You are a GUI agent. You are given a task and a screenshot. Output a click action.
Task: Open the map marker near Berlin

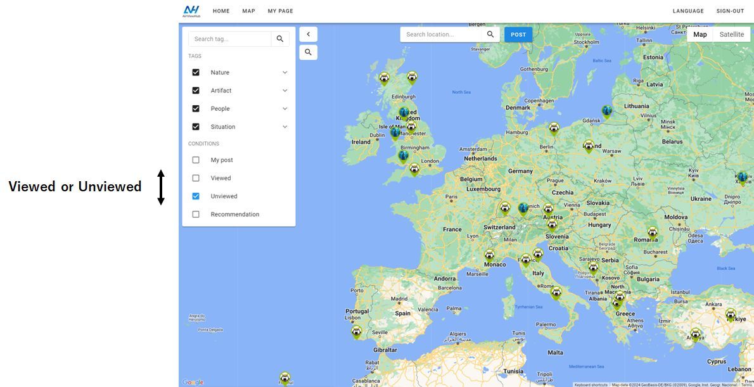554,129
